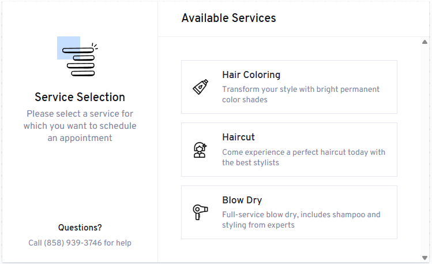432x264 pixels.
Task: Click the perfect haircut best stylists description
Action: point(303,157)
